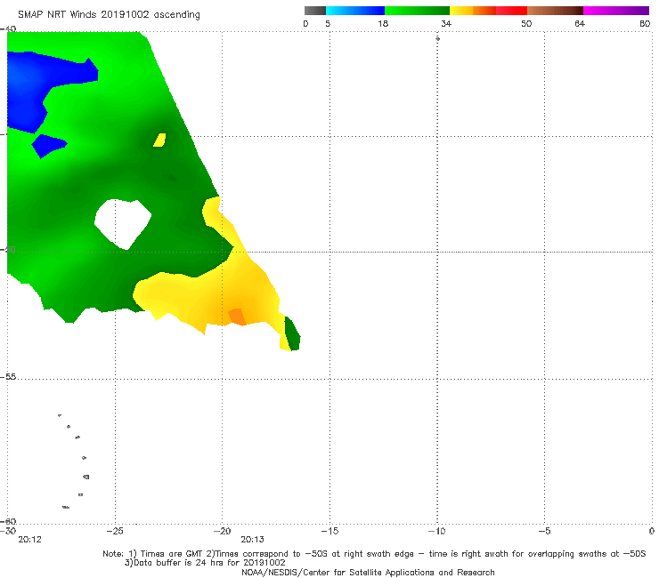Click the latitude axis label "-60"
This screenshot has width=659, height=578.
tap(8, 521)
